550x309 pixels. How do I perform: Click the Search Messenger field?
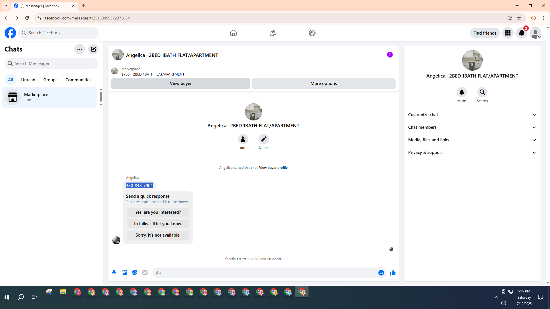(52, 64)
